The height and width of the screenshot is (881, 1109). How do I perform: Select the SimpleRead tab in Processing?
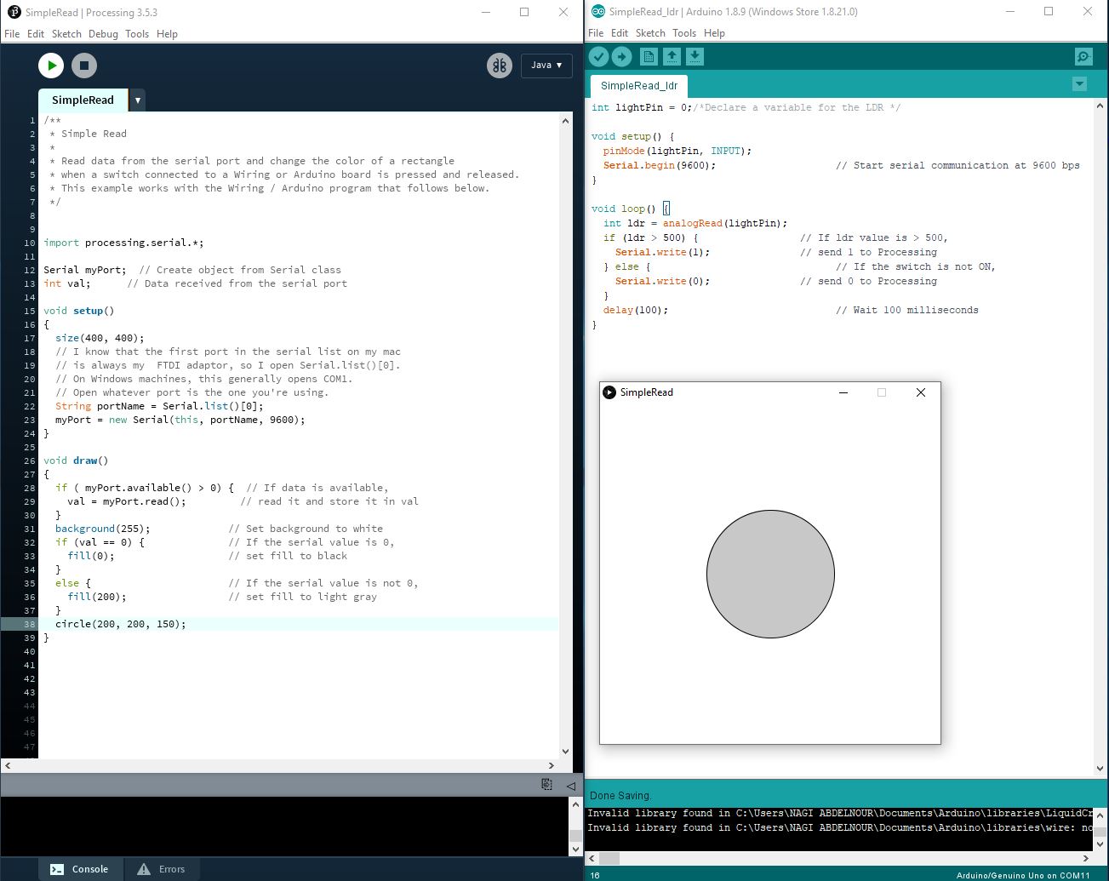pos(83,100)
